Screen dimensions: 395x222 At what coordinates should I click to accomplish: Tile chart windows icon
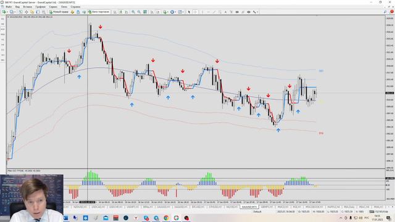[145, 12]
